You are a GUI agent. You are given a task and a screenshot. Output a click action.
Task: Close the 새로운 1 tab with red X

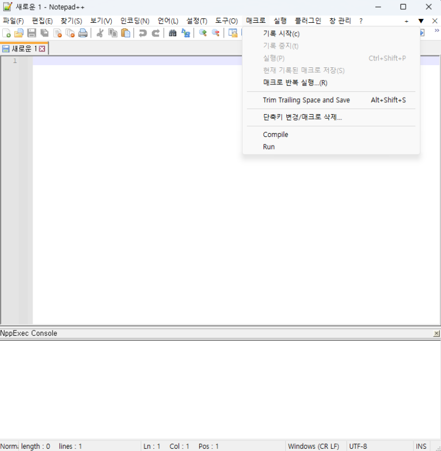(x=42, y=49)
